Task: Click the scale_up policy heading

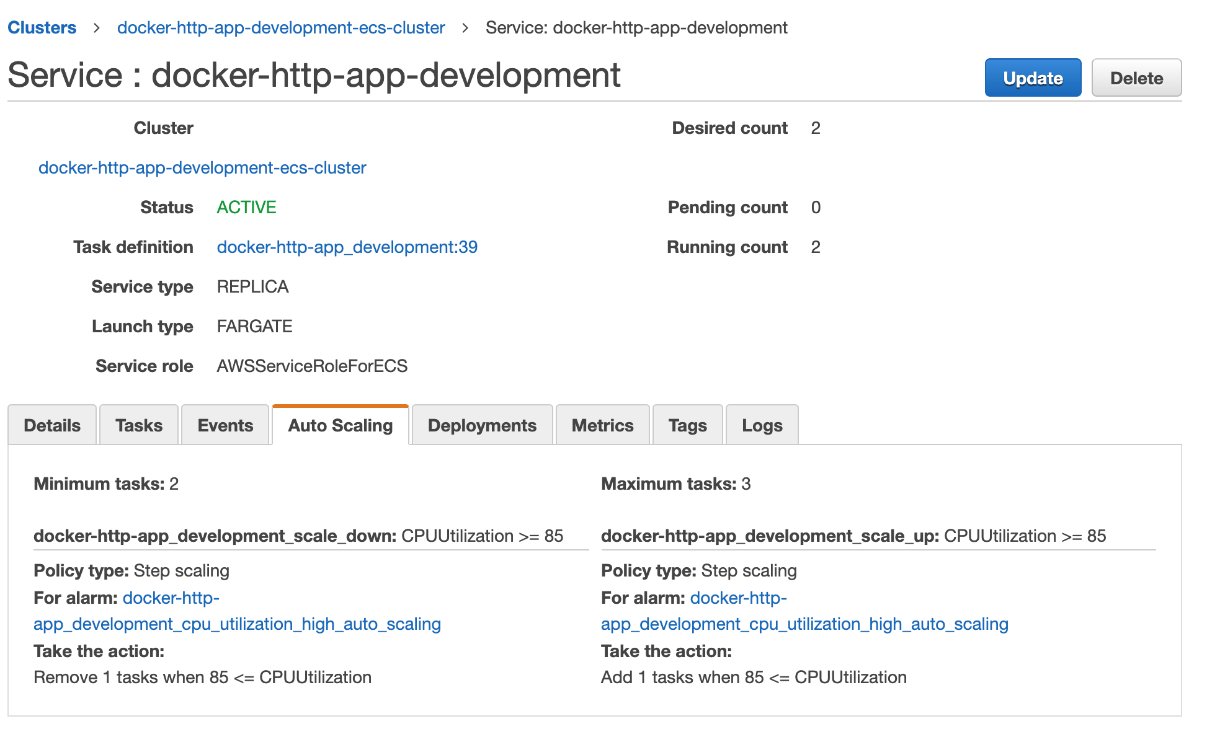Action: click(x=770, y=536)
